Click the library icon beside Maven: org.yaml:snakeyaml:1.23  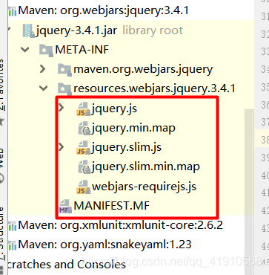pyautogui.click(x=12, y=245)
